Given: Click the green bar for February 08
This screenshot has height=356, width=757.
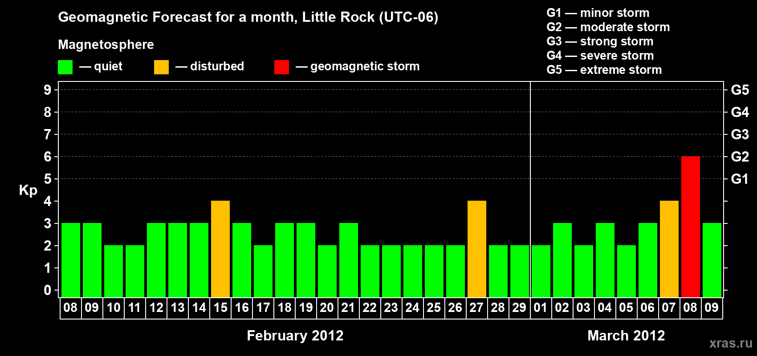Looking at the screenshot, I should point(71,260).
